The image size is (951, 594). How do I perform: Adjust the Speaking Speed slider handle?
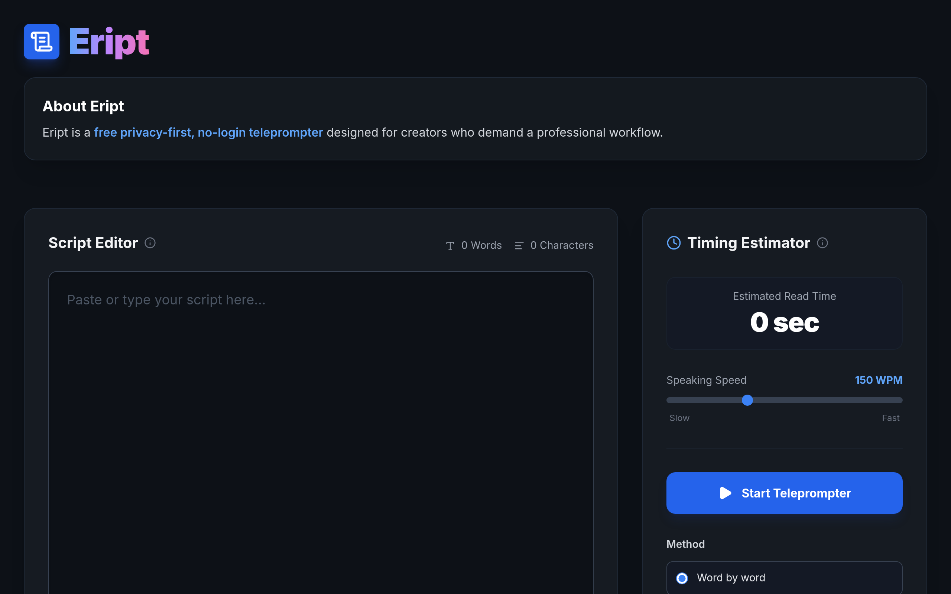(747, 400)
